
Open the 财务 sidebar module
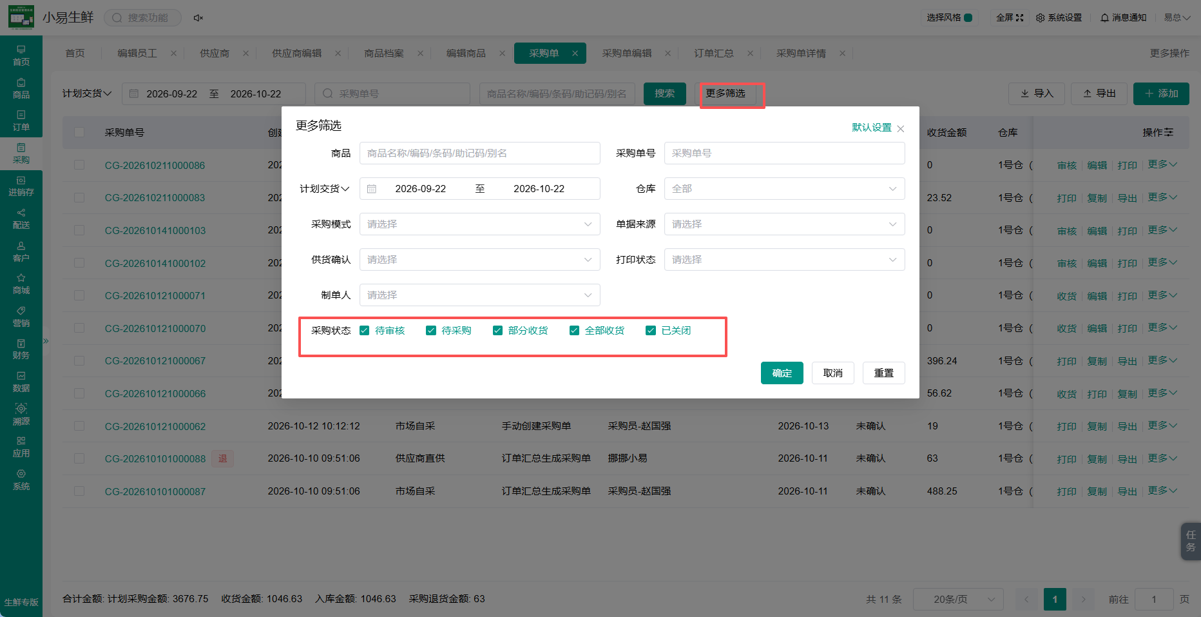click(21, 349)
